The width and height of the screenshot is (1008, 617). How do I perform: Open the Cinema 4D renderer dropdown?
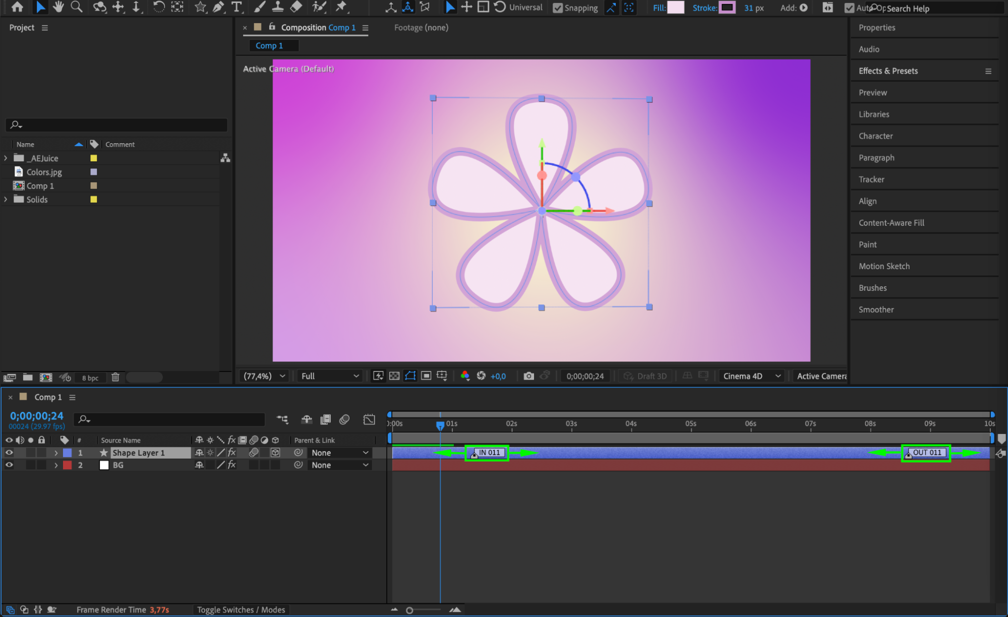(x=751, y=376)
